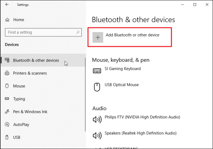Minimize the Settings window

(x=182, y=5)
